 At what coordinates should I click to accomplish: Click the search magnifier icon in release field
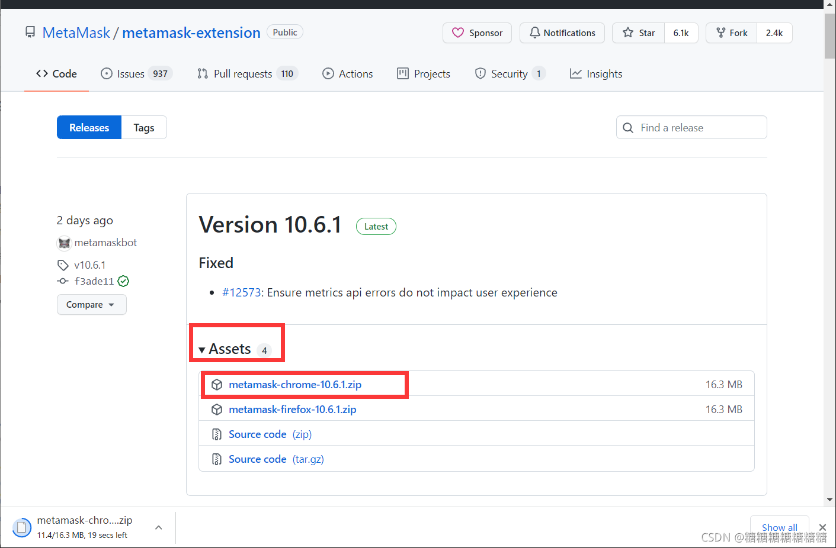click(x=629, y=128)
